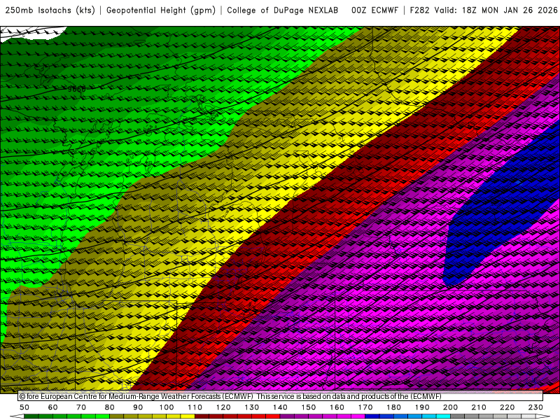
Task: Click the legend value 110
Action: (x=195, y=407)
